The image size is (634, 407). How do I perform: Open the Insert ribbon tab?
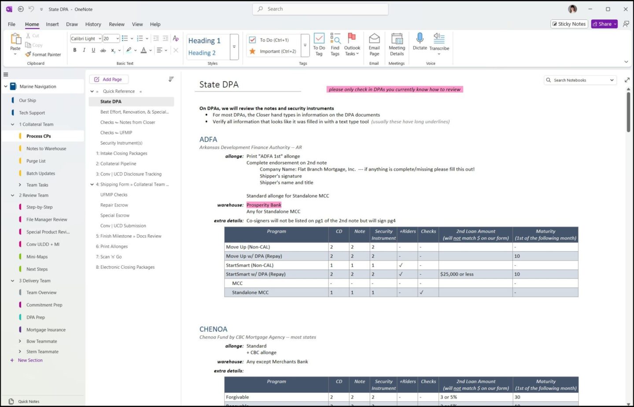pyautogui.click(x=52, y=24)
